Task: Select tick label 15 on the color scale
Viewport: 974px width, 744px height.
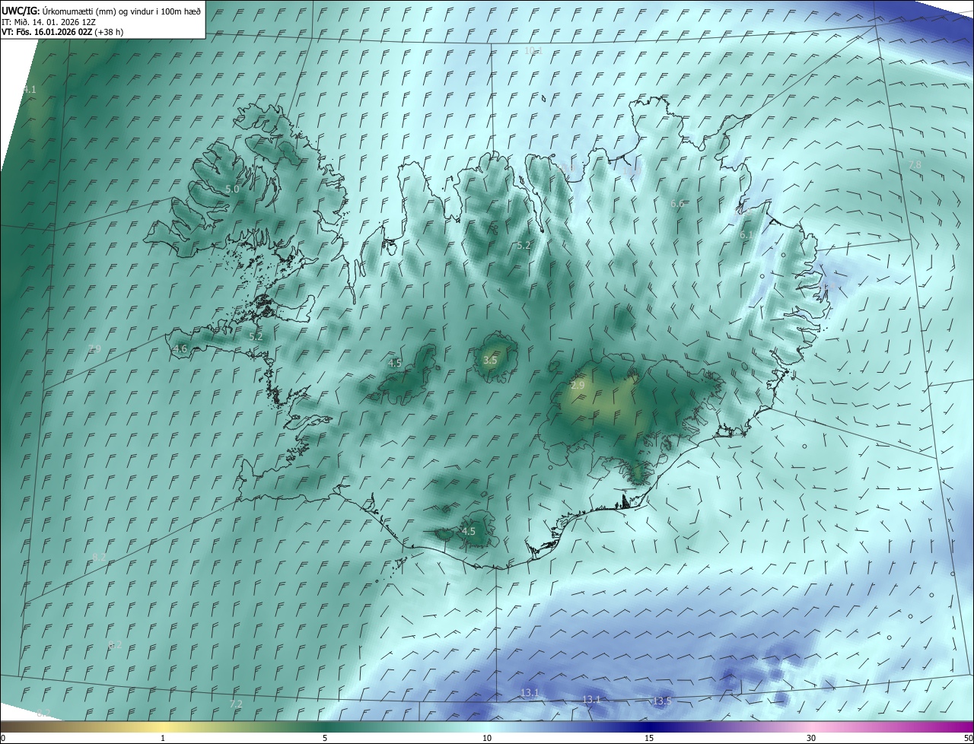Action: pyautogui.click(x=649, y=738)
